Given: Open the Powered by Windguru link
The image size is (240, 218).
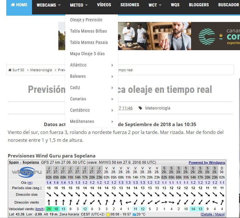Looking at the screenshot, I should 207,162.
